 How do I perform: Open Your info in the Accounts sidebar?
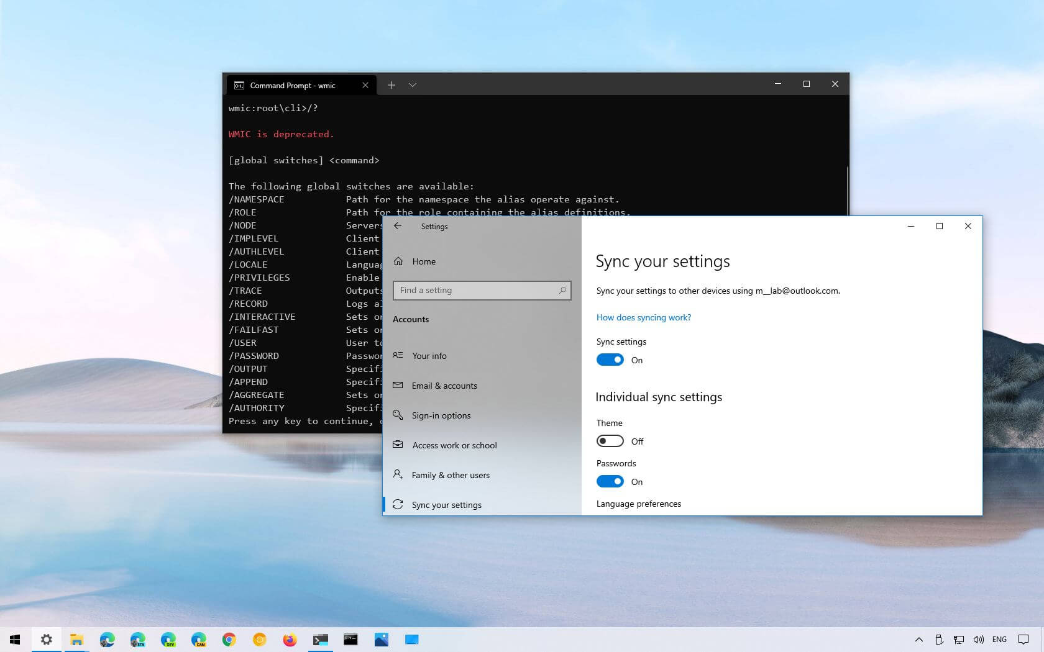click(x=429, y=356)
